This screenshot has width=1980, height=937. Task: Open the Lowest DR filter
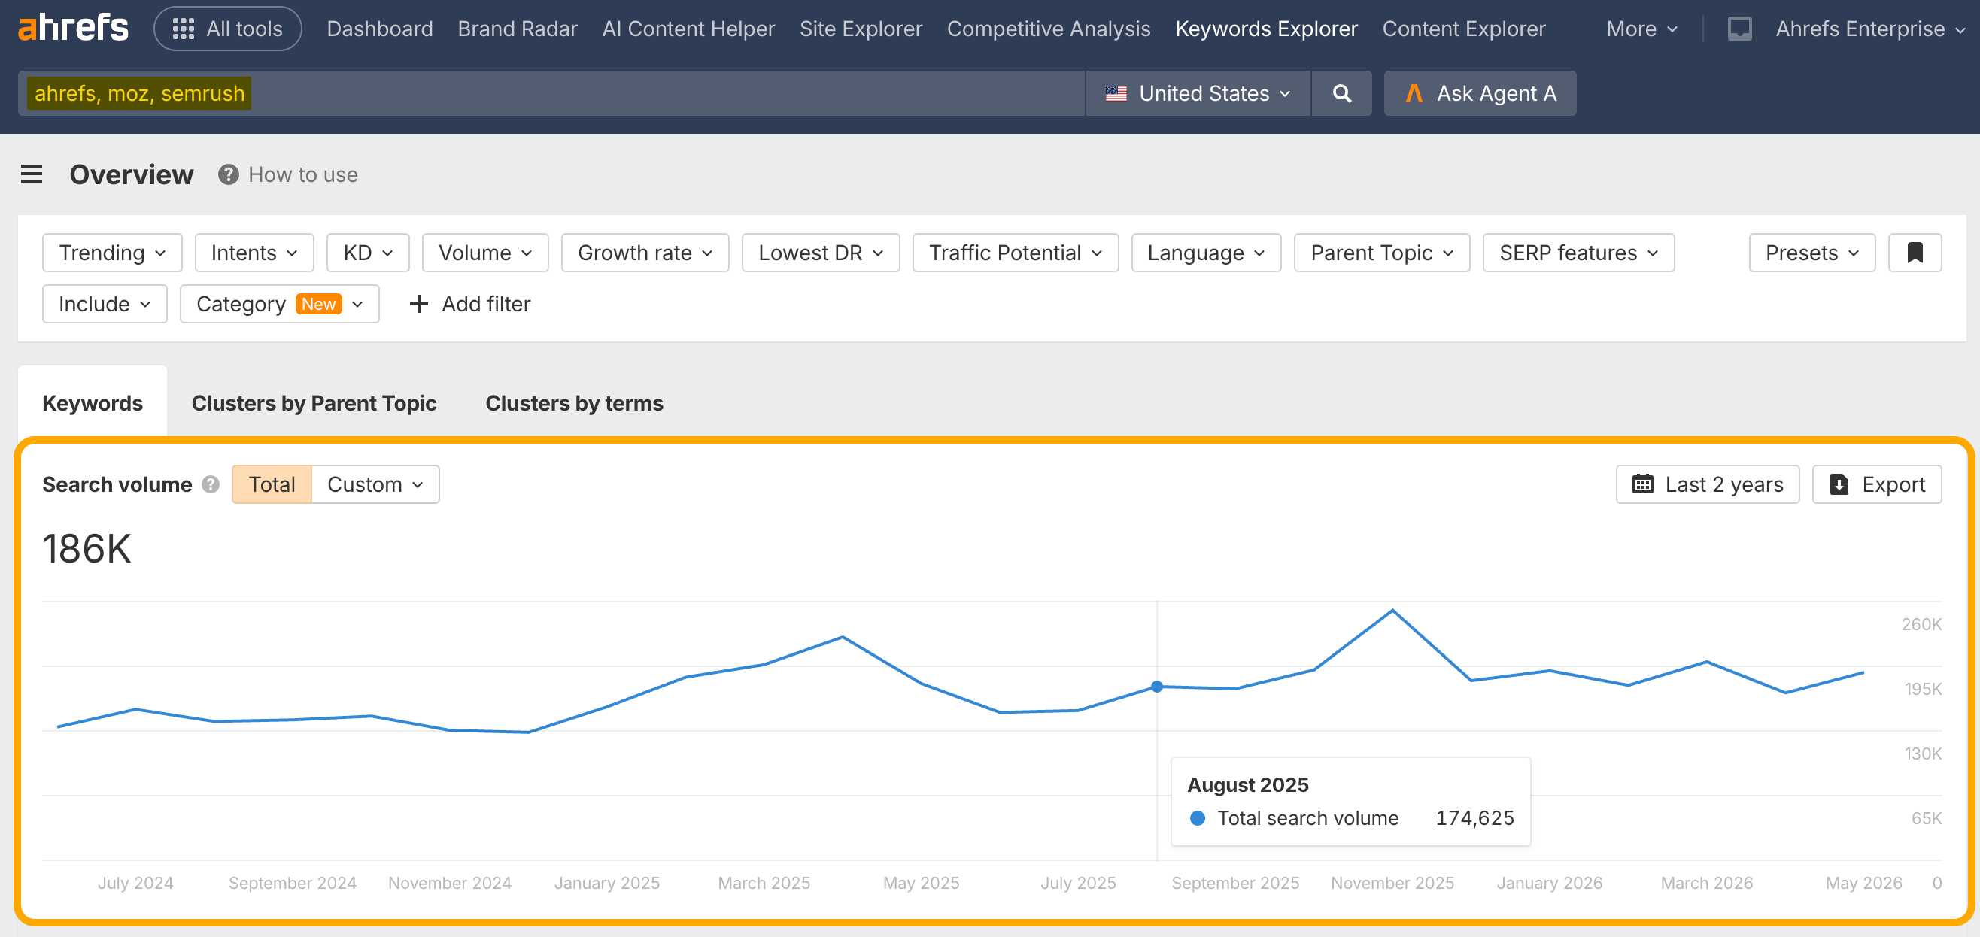[x=820, y=252]
